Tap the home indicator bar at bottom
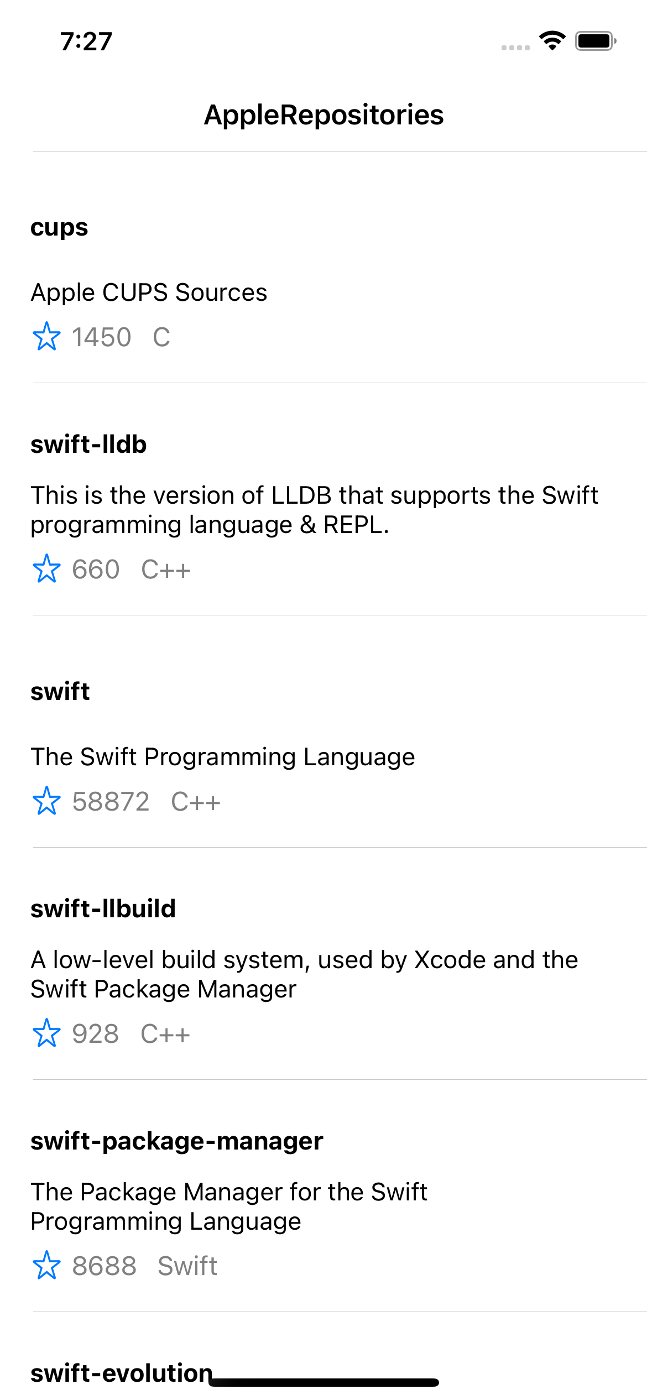Screen dimensions: 647x1400 pos(323,1382)
